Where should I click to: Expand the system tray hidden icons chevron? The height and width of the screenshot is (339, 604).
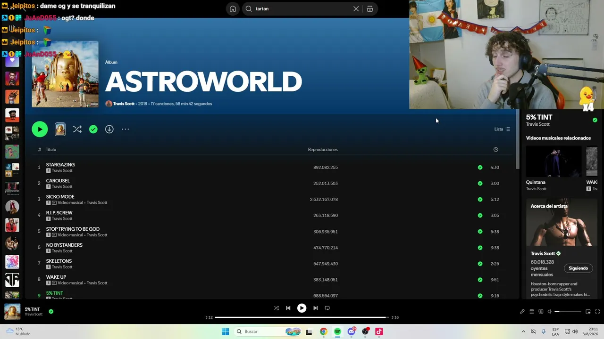[x=523, y=332]
